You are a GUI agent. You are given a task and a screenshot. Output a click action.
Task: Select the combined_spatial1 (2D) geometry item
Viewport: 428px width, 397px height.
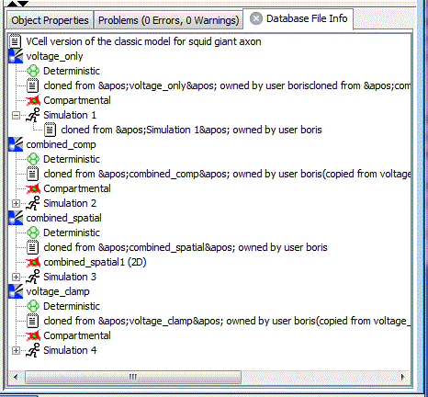pos(95,262)
